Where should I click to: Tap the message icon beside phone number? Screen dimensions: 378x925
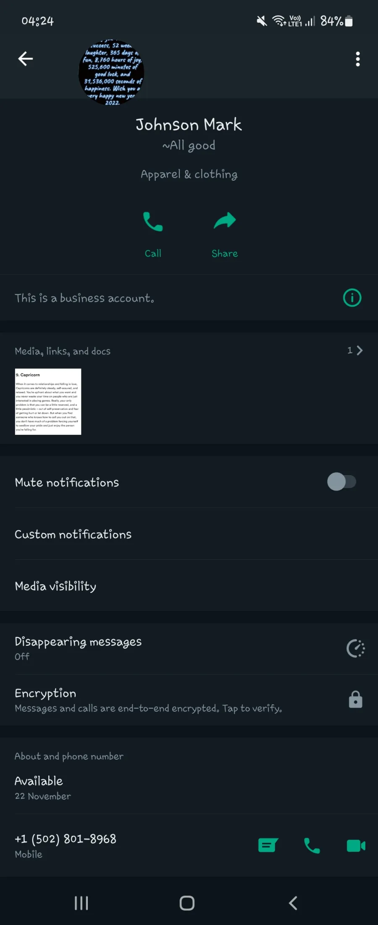[x=268, y=845]
